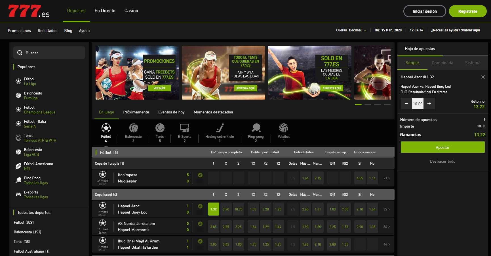The image size is (491, 256).
Task: Expand 23 more markets for Kasimpasa
Action: click(x=387, y=178)
